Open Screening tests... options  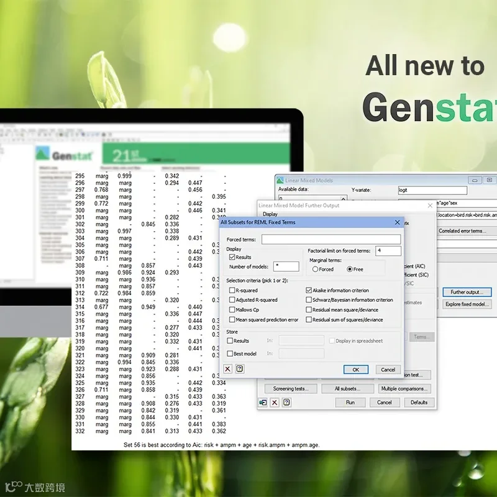point(291,389)
